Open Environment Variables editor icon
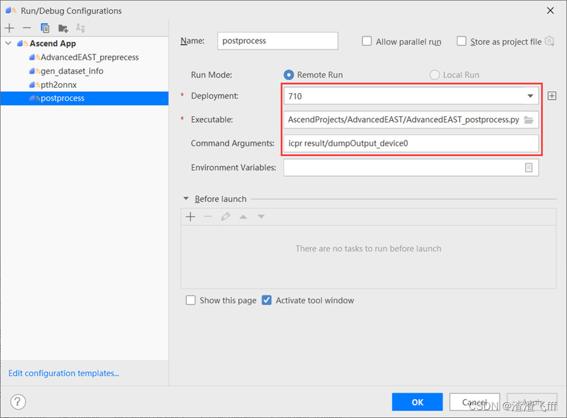The height and width of the screenshot is (418, 567). (x=529, y=167)
